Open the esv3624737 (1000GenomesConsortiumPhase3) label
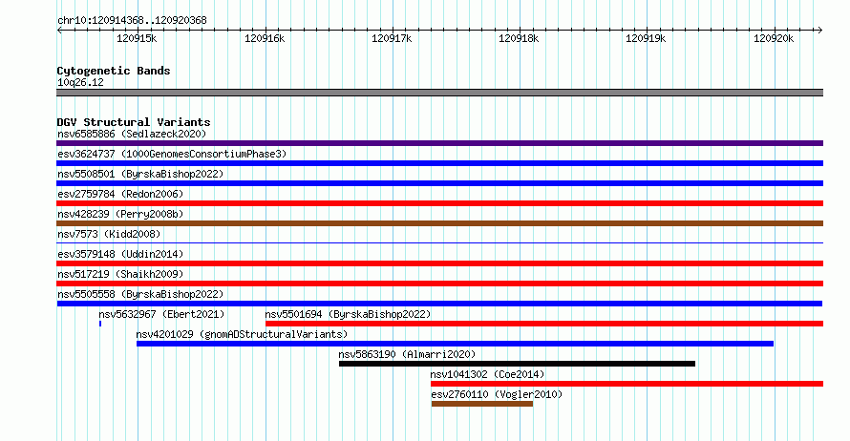 (x=172, y=154)
